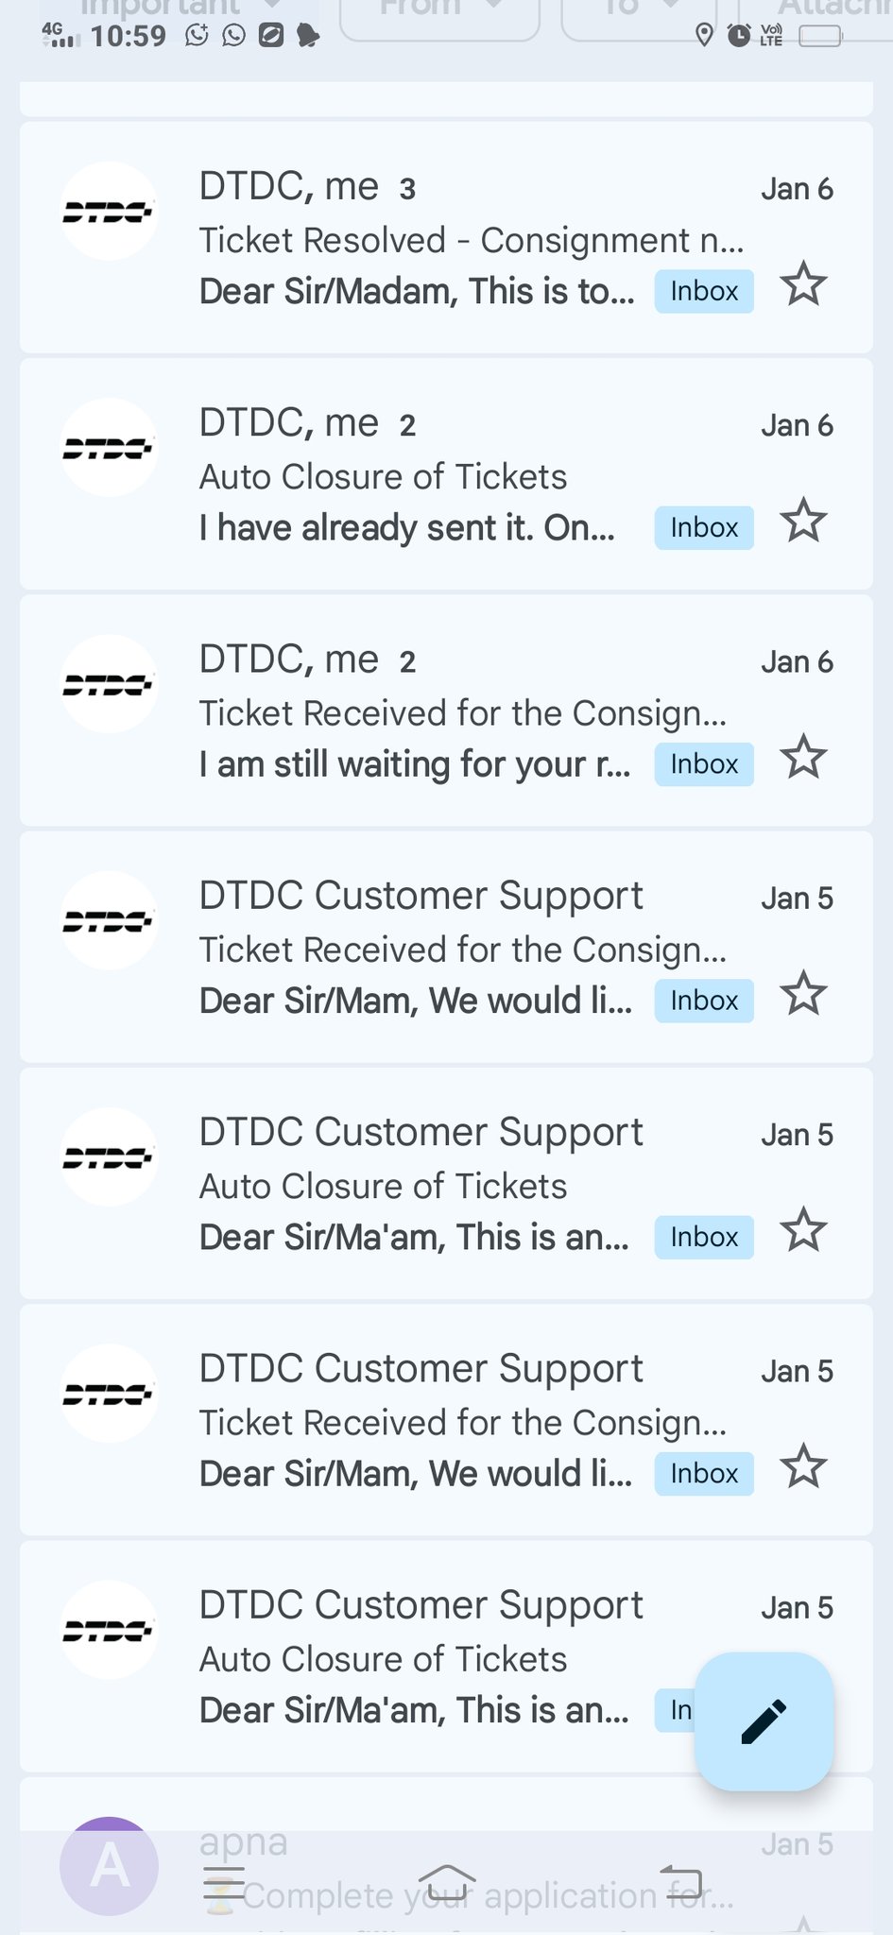Tap DTDC logo next to 'I am still waiting'
This screenshot has height=1935, width=893.
109,684
